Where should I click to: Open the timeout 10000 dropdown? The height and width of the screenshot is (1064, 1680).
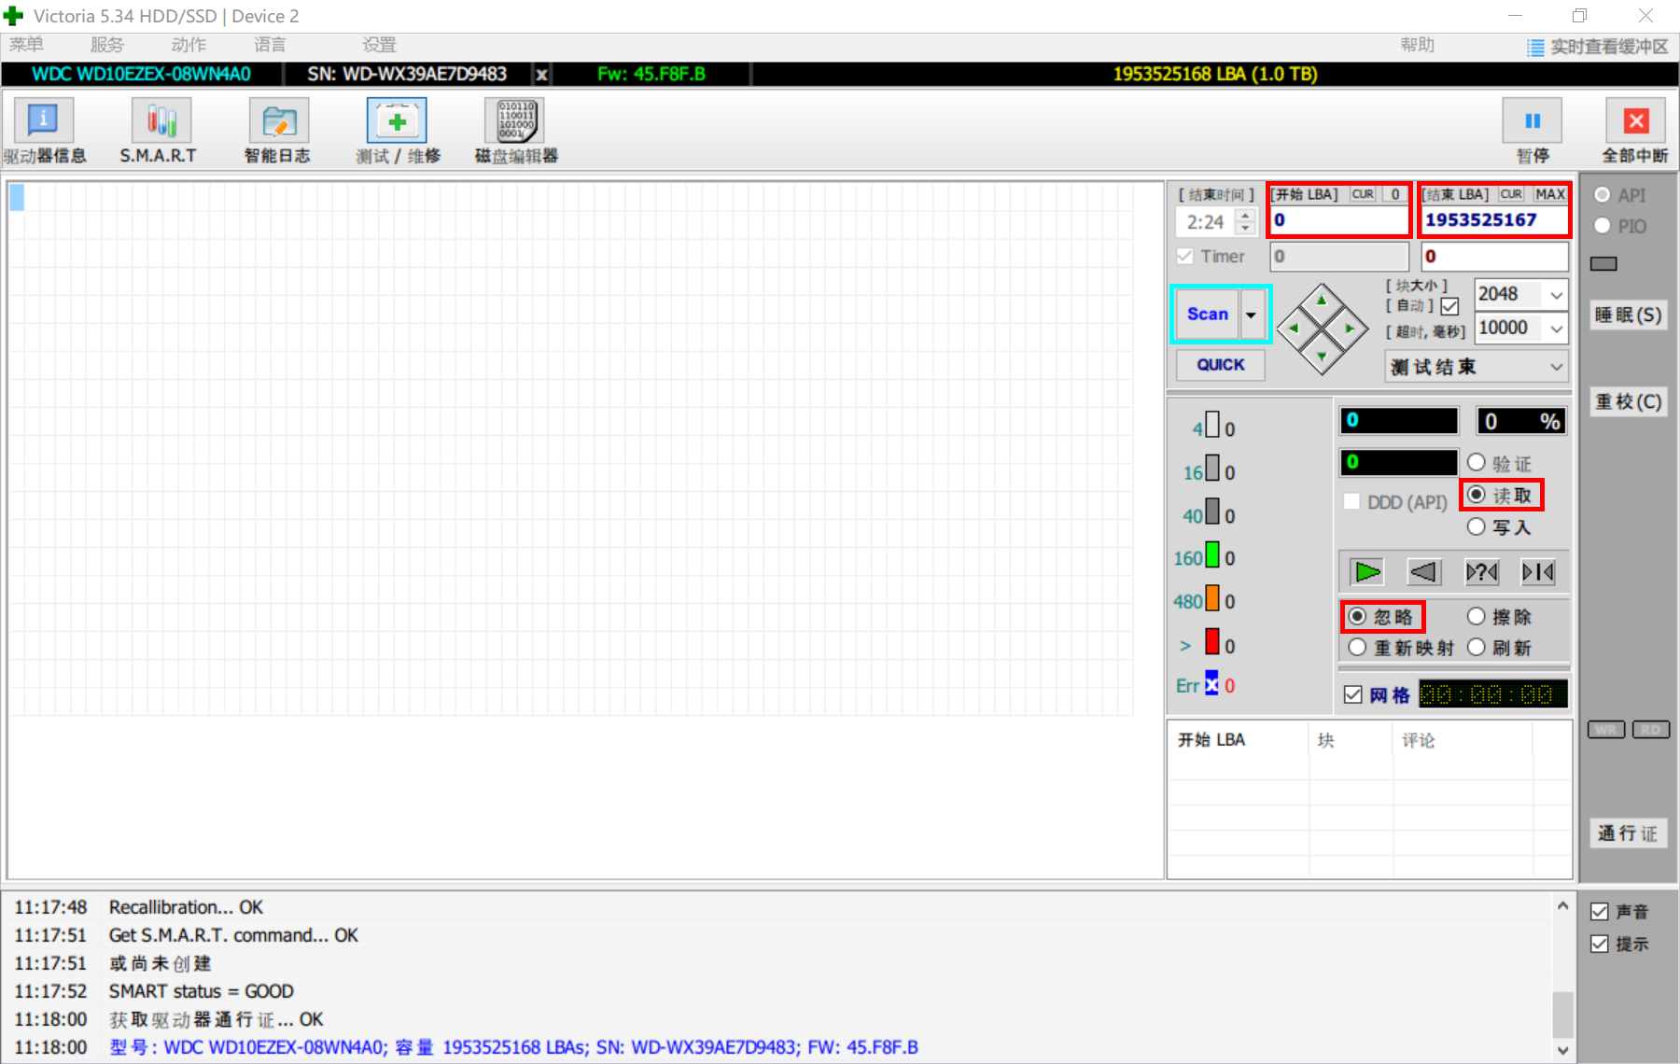[x=1556, y=329]
